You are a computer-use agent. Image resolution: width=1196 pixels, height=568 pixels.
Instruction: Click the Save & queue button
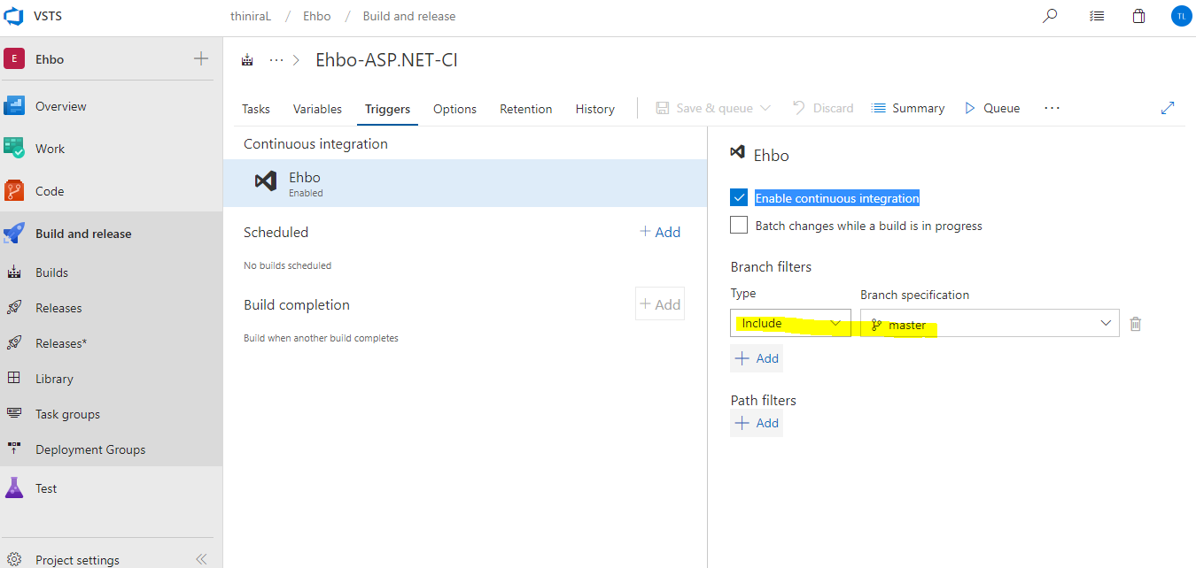[x=704, y=108]
